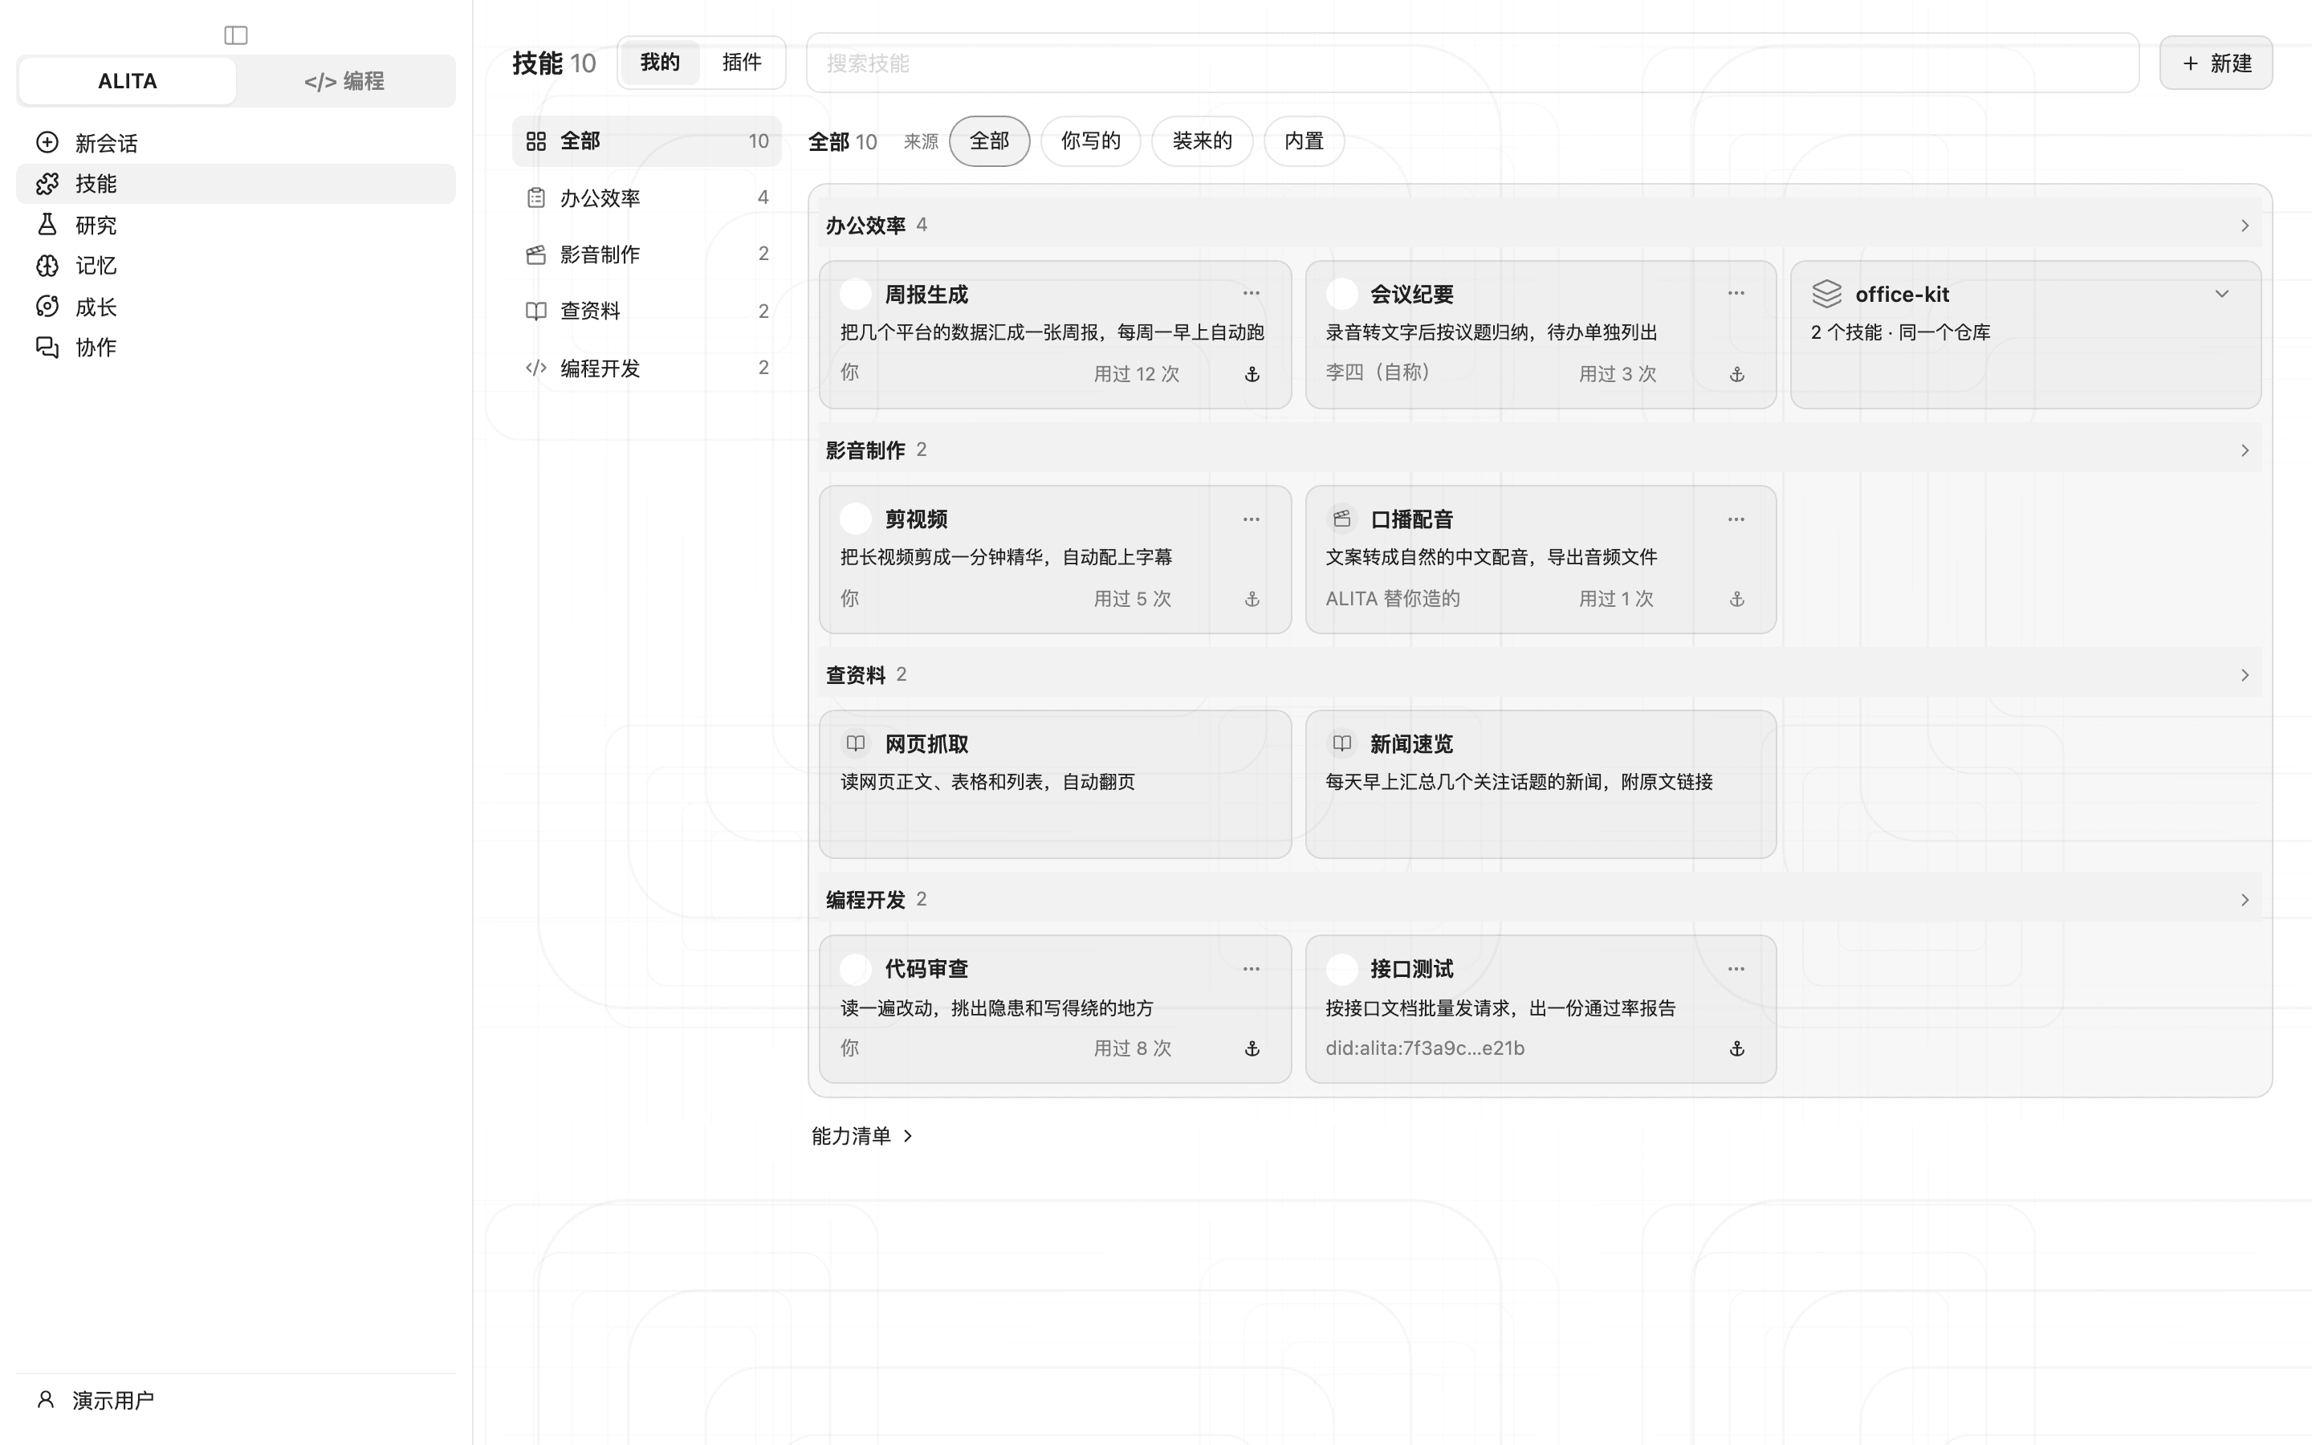Open the 我的 tab
The image size is (2312, 1445).
click(659, 63)
